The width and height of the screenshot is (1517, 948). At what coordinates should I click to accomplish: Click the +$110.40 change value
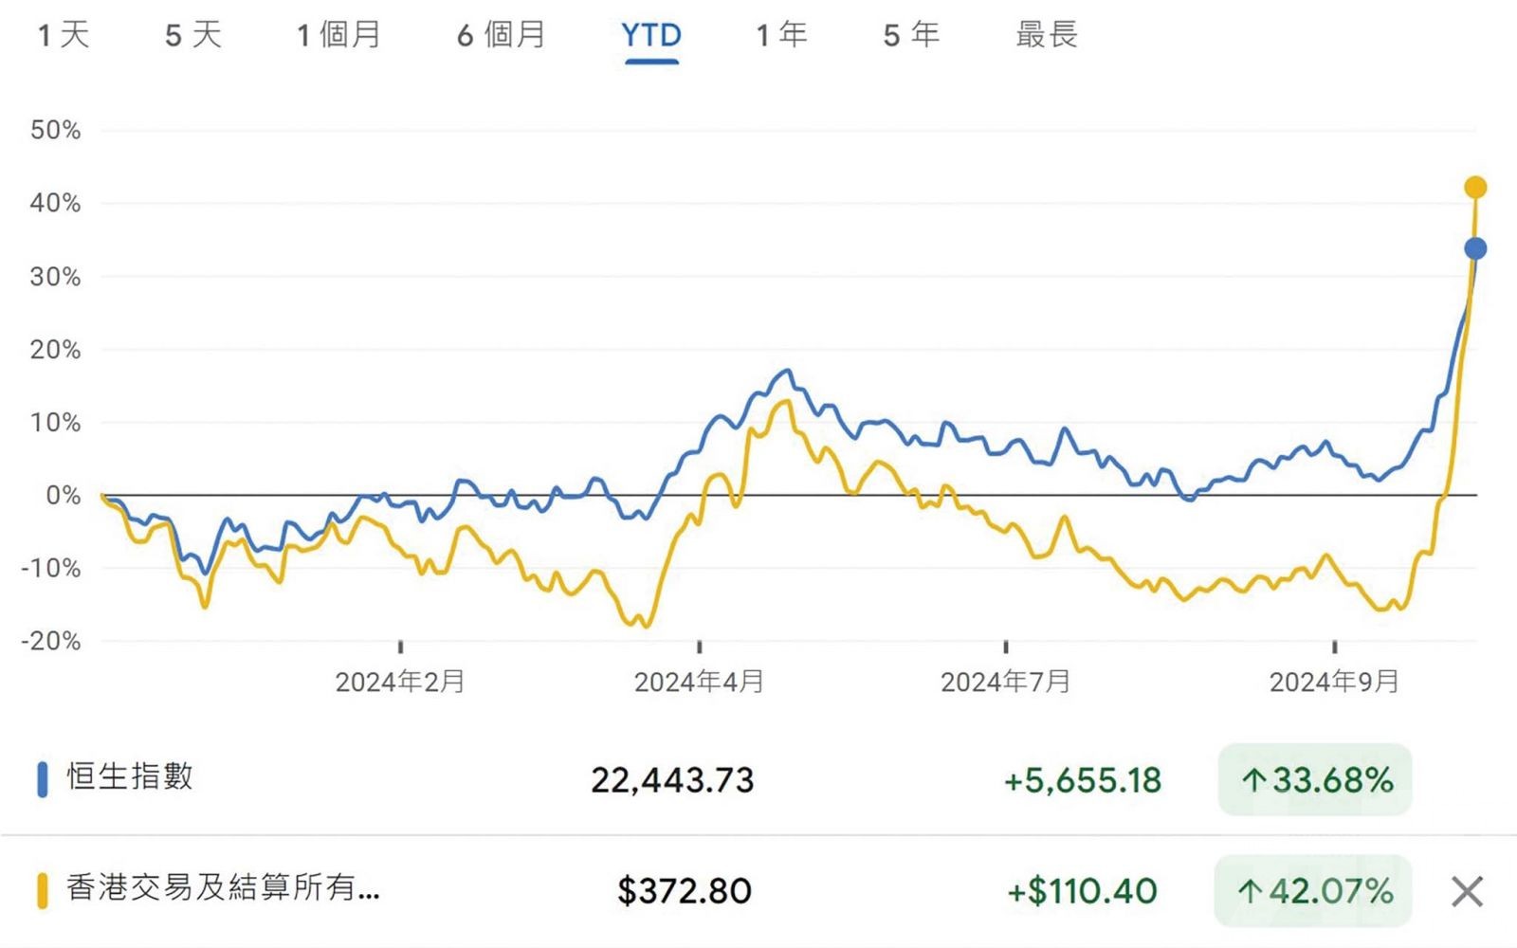pyautogui.click(x=1082, y=891)
